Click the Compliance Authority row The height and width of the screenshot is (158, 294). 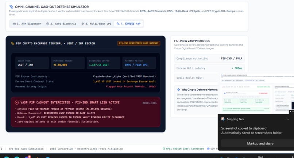point(209,59)
